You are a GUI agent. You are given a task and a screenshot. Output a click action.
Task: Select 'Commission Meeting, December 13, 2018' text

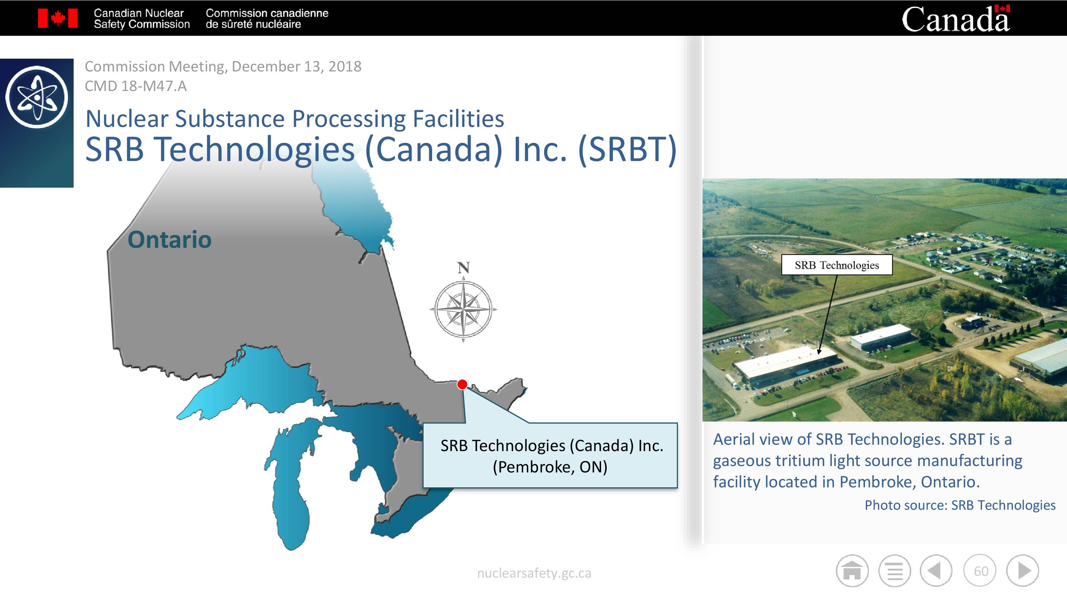223,66
